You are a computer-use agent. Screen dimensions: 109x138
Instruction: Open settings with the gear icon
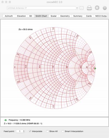(105, 8)
